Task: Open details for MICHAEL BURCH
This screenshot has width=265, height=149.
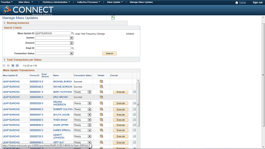Action: click(101, 82)
